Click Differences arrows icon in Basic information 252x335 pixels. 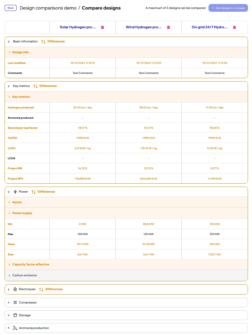click(x=43, y=42)
